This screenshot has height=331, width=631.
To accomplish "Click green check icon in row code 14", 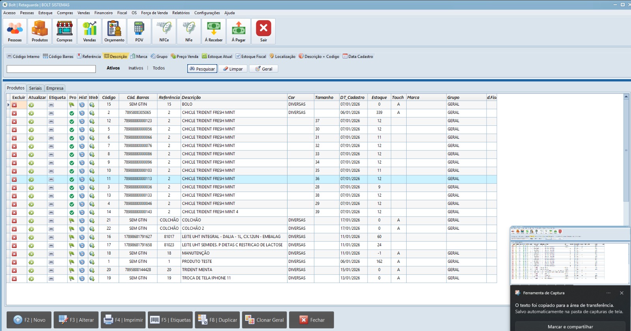I will point(72,212).
